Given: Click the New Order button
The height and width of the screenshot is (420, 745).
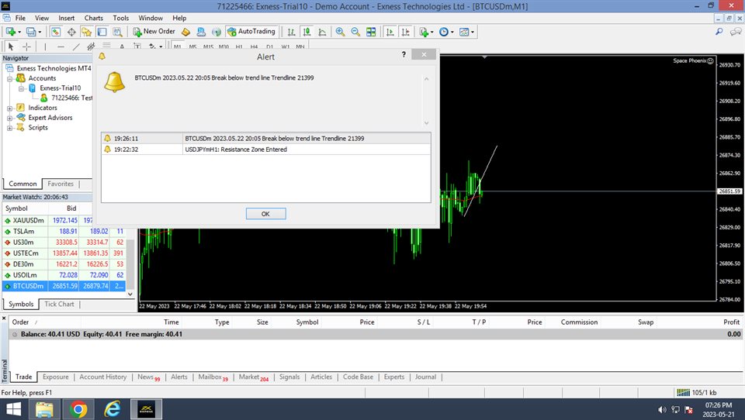Looking at the screenshot, I should click(154, 32).
